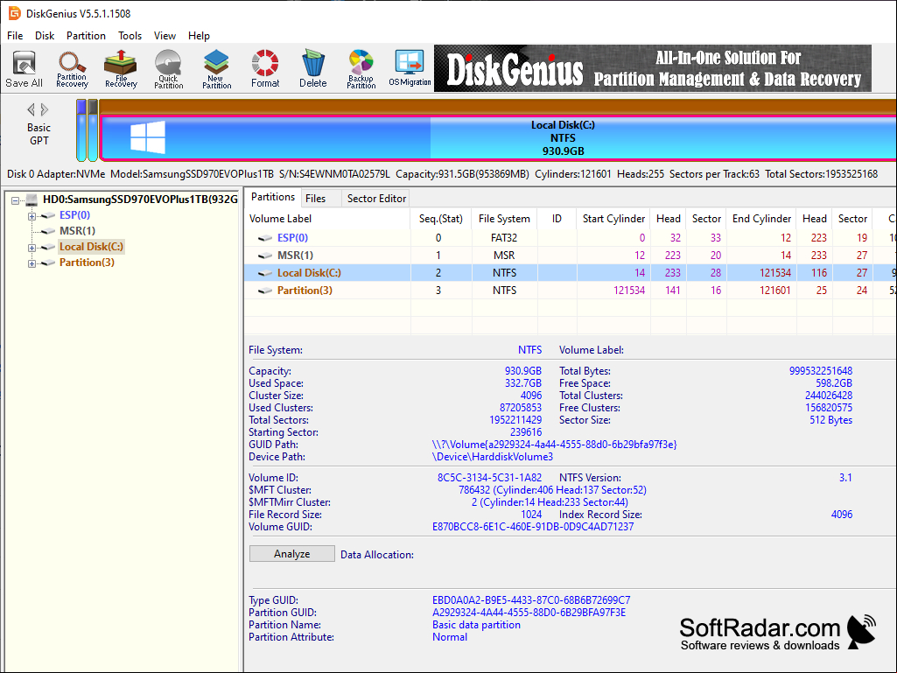Click the ID column header
This screenshot has height=673, width=897.
pos(557,219)
